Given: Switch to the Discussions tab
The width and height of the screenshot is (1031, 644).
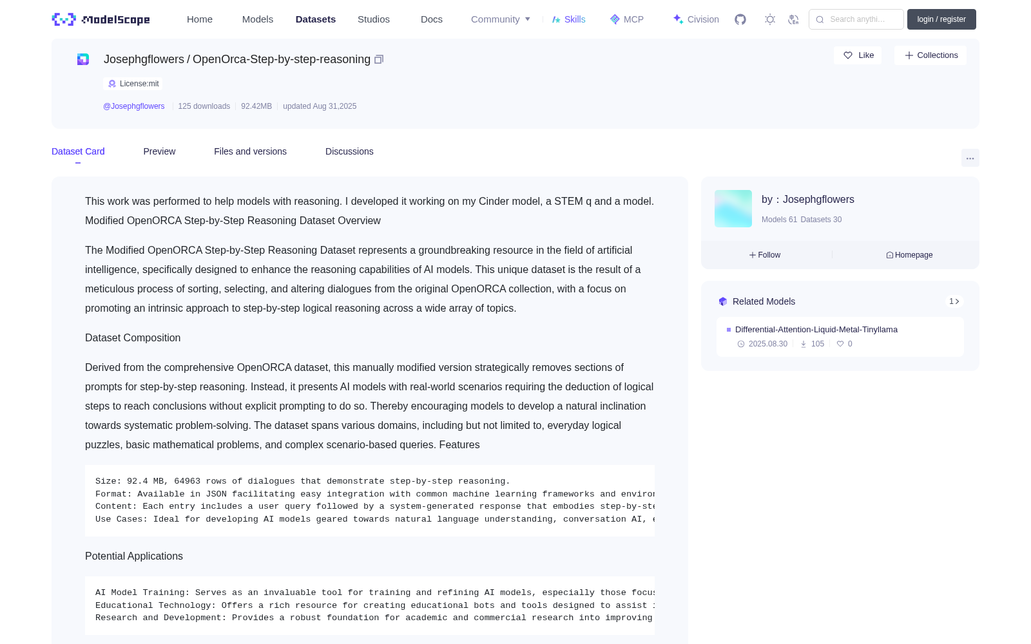Looking at the screenshot, I should point(349,151).
